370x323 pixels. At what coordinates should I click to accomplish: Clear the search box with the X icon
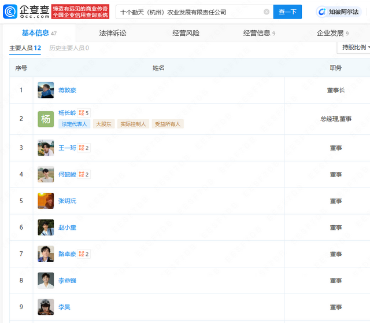click(267, 12)
